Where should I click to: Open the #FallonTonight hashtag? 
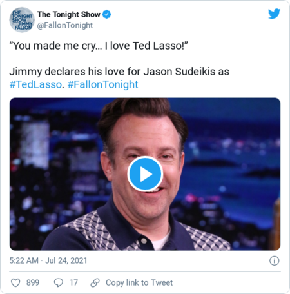click(102, 84)
